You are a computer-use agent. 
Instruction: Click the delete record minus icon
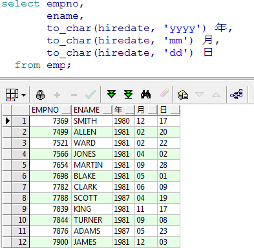point(74,95)
